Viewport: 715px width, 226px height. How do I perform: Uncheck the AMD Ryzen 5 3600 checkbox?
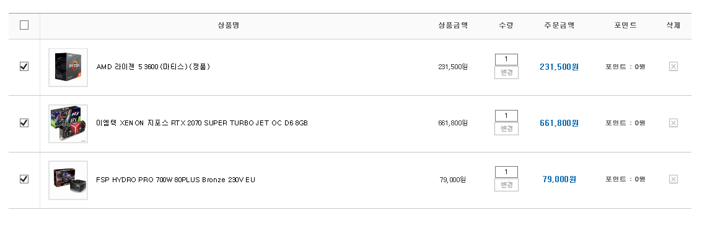pos(24,67)
